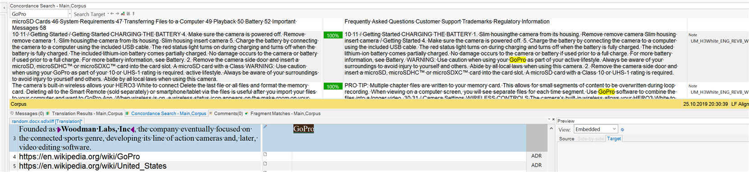Click UM_H3White_ENG_REVB file name in second result
Image resolution: width=749 pixels, height=172 pixels.
(x=719, y=92)
